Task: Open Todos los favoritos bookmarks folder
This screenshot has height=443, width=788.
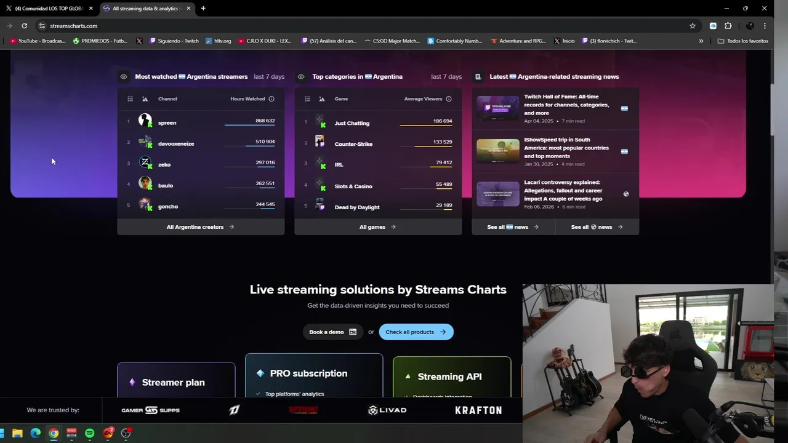Action: (x=743, y=41)
